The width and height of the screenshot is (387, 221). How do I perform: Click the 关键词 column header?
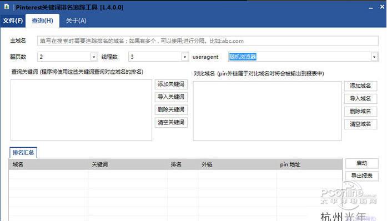(x=128, y=164)
